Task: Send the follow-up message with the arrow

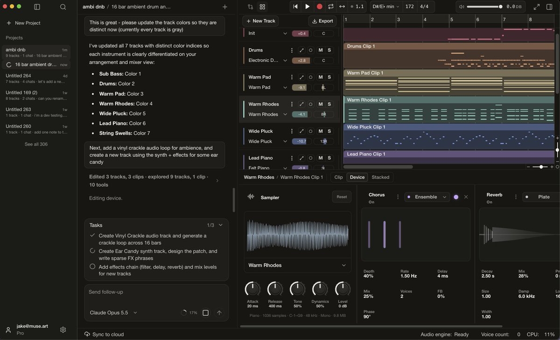Action: pos(219,313)
